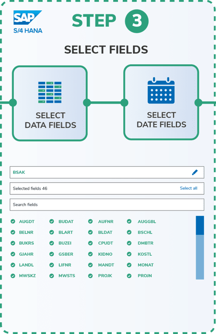Click the blue calendar icon
Image resolution: width=216 pixels, height=334 pixels.
coord(161,90)
